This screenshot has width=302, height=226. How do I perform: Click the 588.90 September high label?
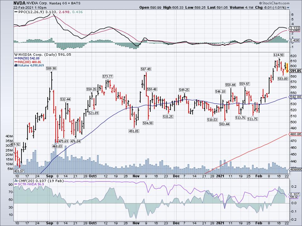coord(51,68)
